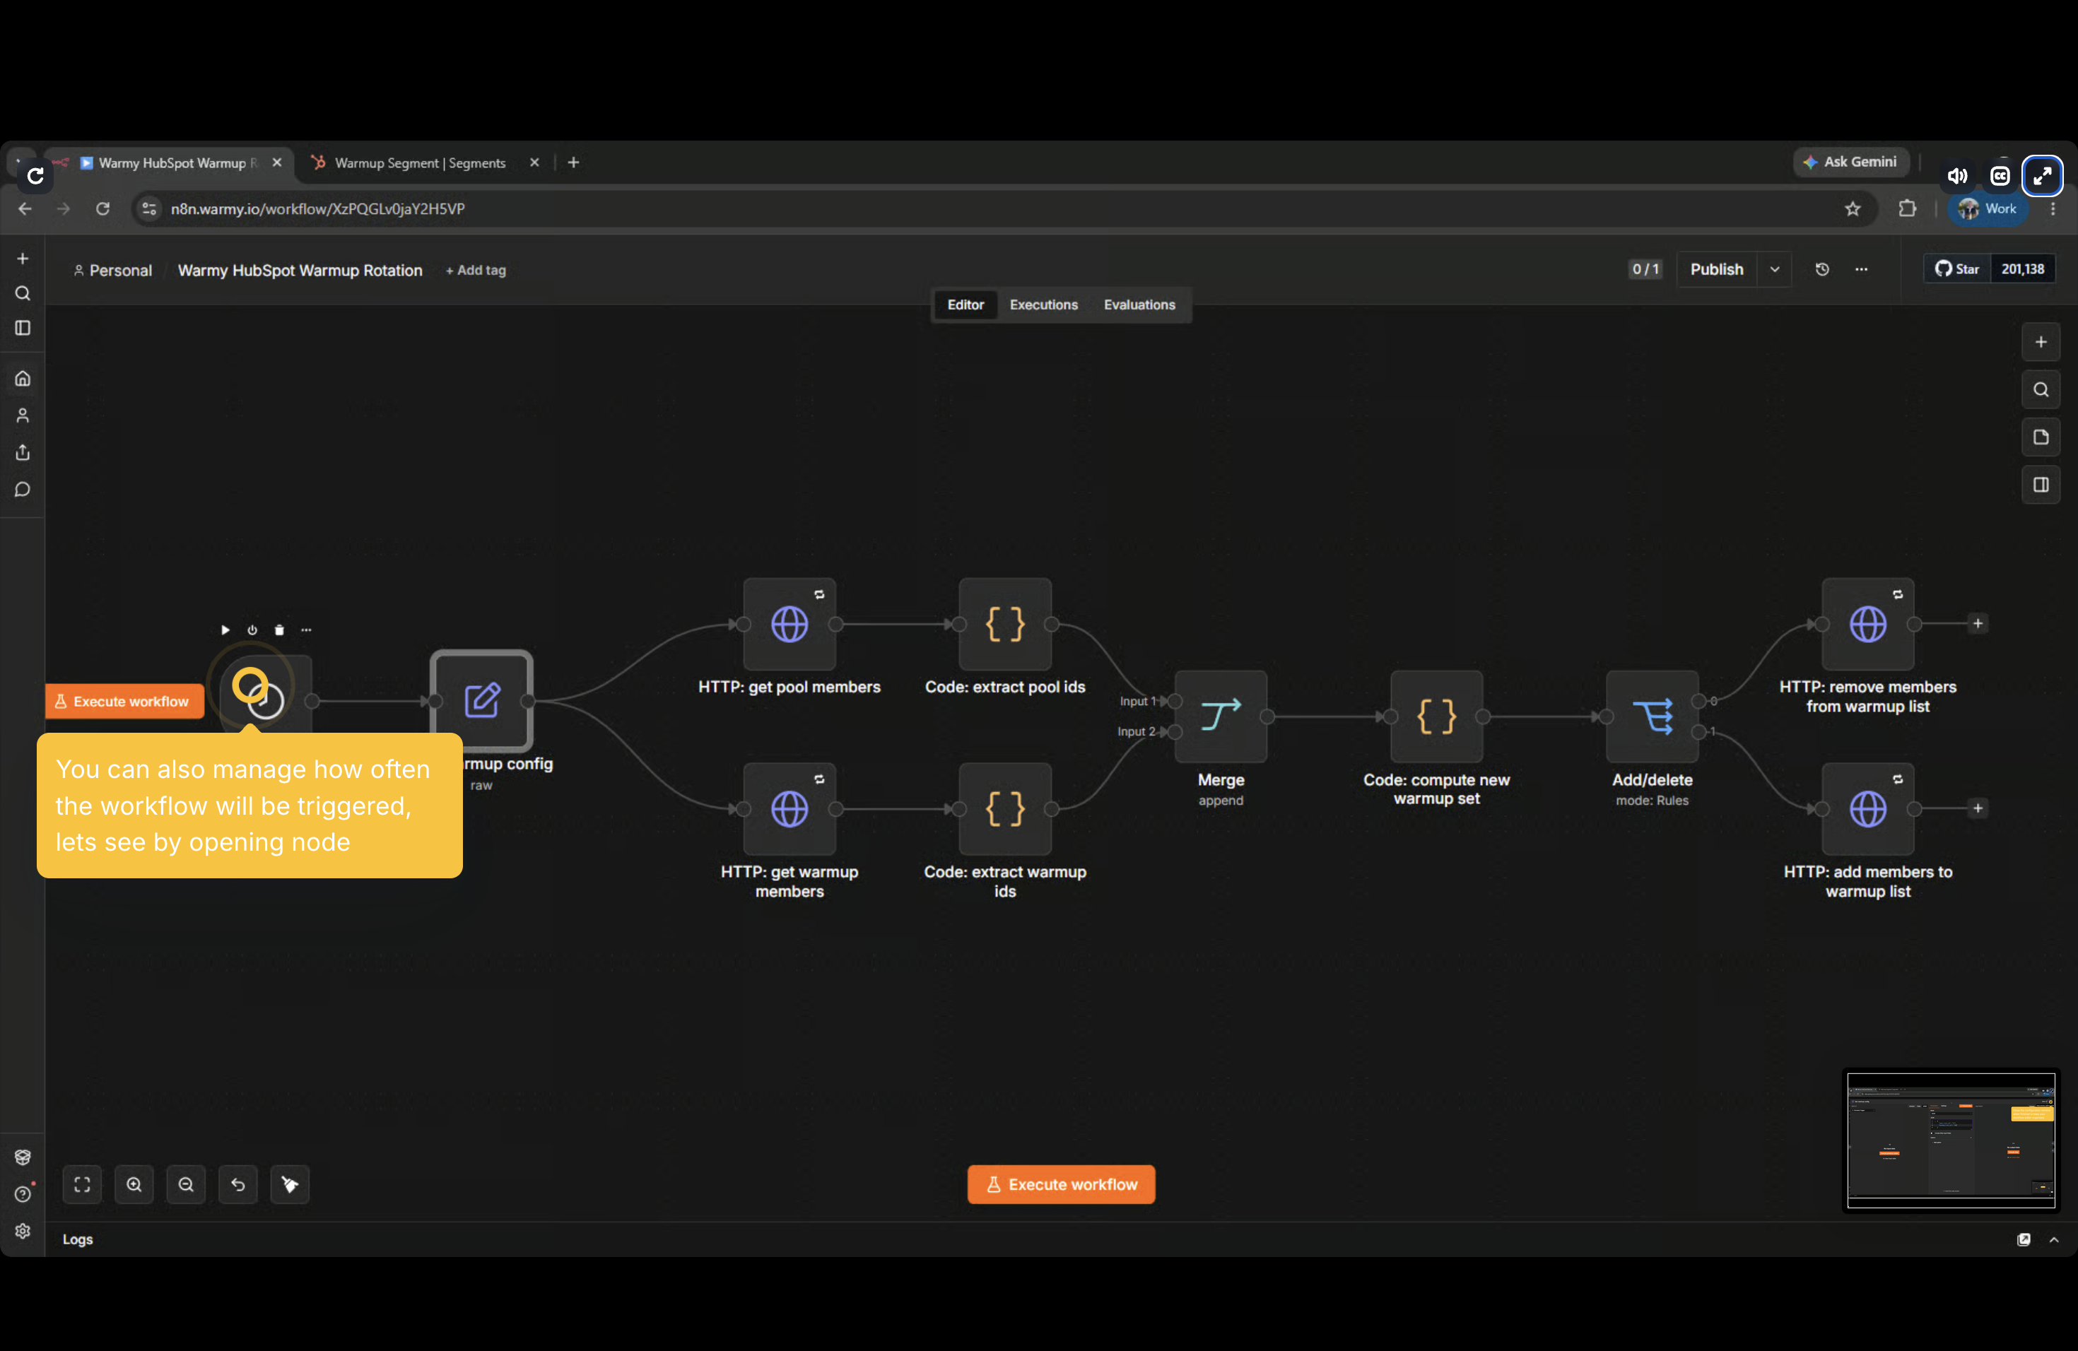Toggle closed captions on the video overlay
Viewport: 2078px width, 1351px height.
[2000, 176]
